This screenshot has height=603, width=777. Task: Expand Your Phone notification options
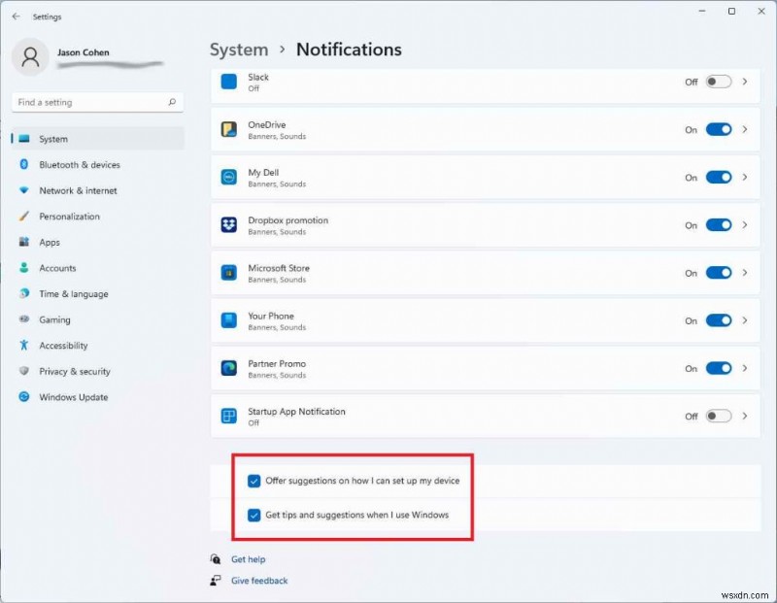point(744,320)
